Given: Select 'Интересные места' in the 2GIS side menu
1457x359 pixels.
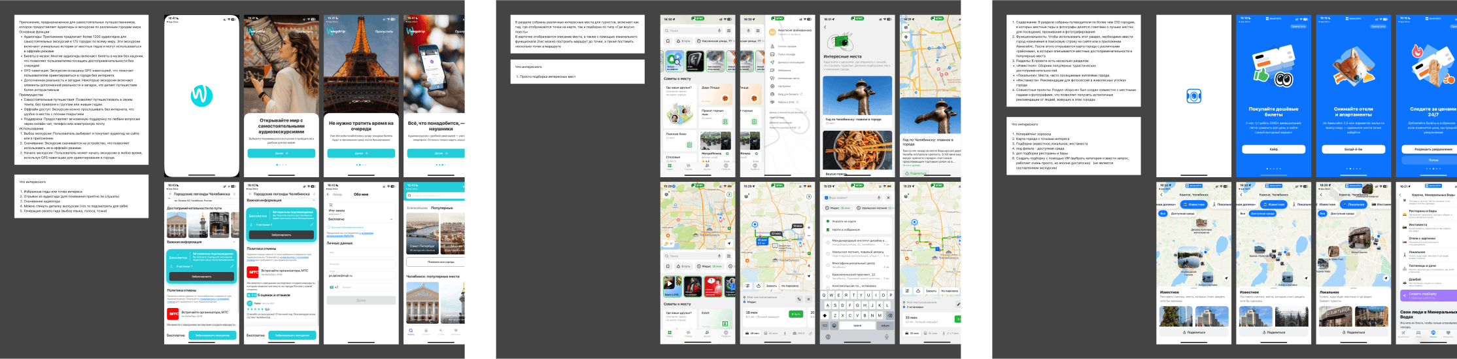Looking at the screenshot, I should 788,78.
